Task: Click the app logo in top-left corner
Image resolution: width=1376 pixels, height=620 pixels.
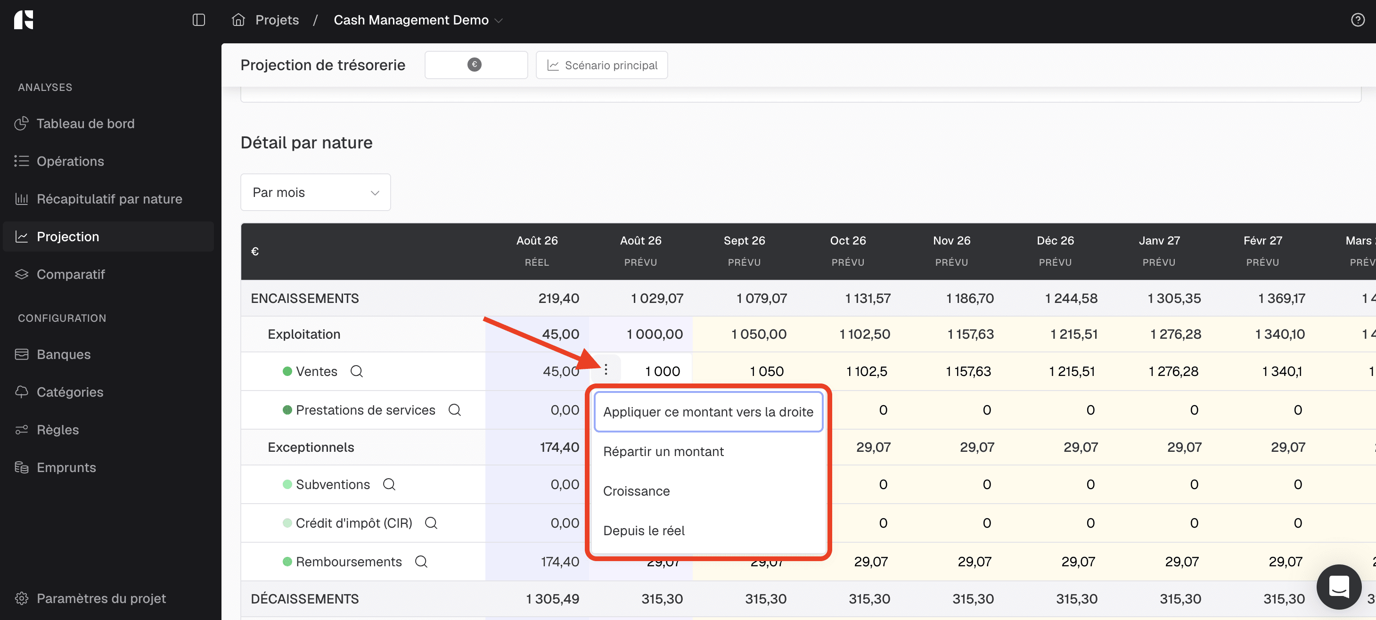Action: pos(24,20)
